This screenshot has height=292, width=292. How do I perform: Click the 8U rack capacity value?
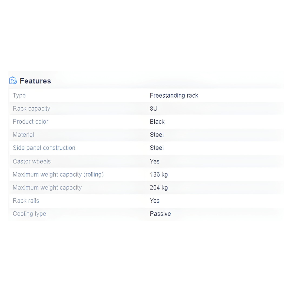[154, 109]
